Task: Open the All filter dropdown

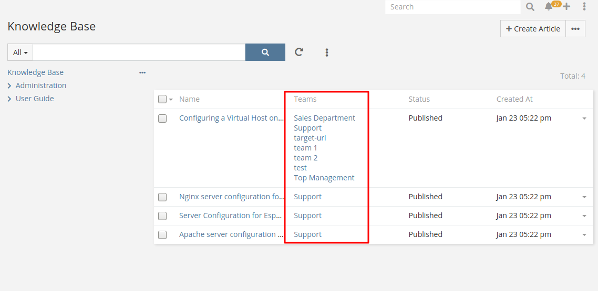Action: (20, 52)
